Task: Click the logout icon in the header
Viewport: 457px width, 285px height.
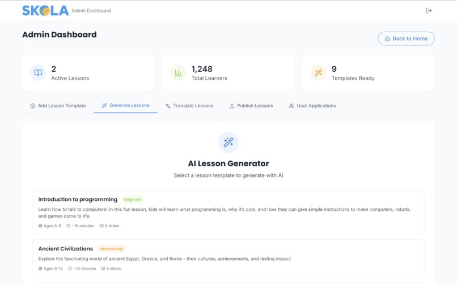Action: point(429,11)
